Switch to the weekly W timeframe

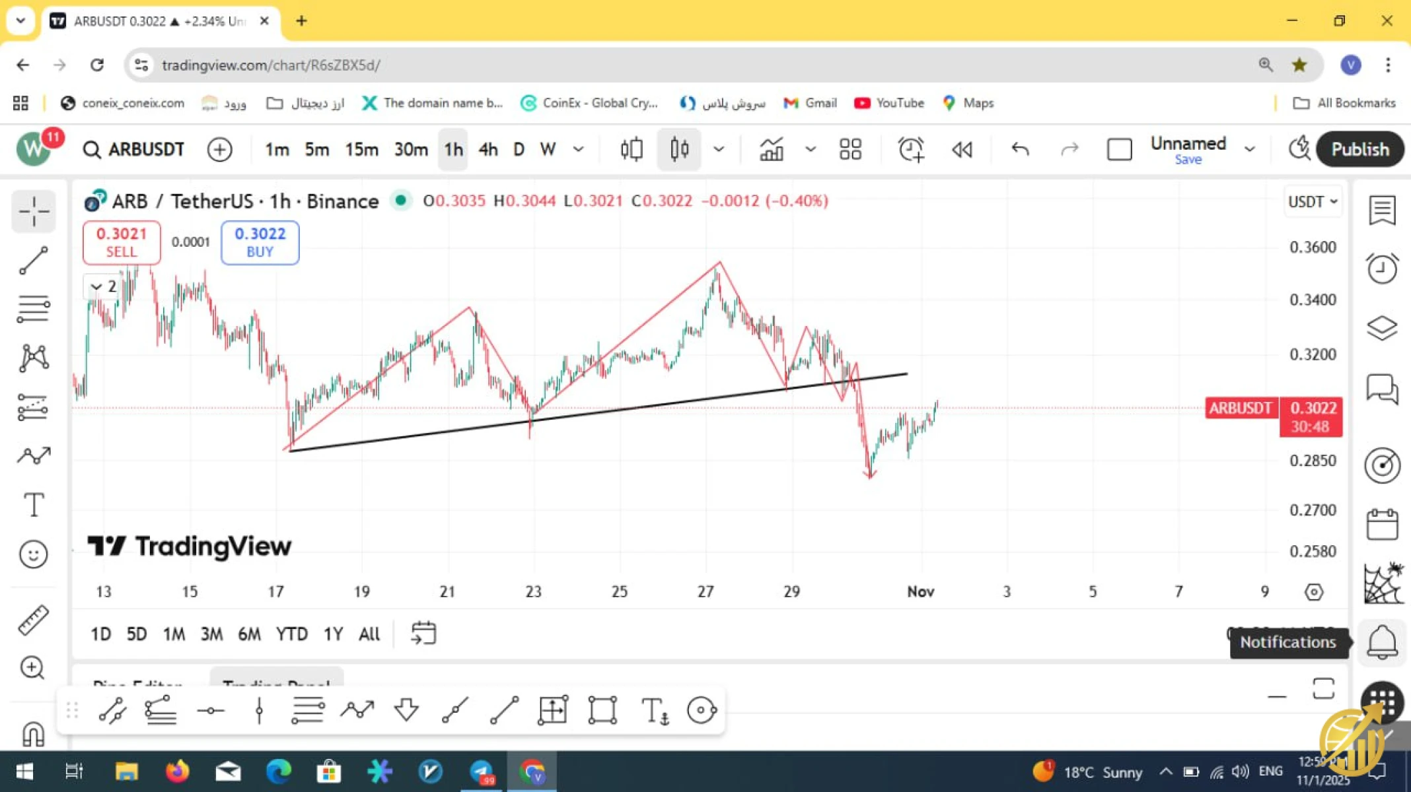coord(548,150)
